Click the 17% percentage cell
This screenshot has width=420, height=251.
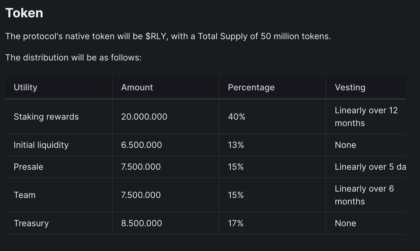coord(236,223)
